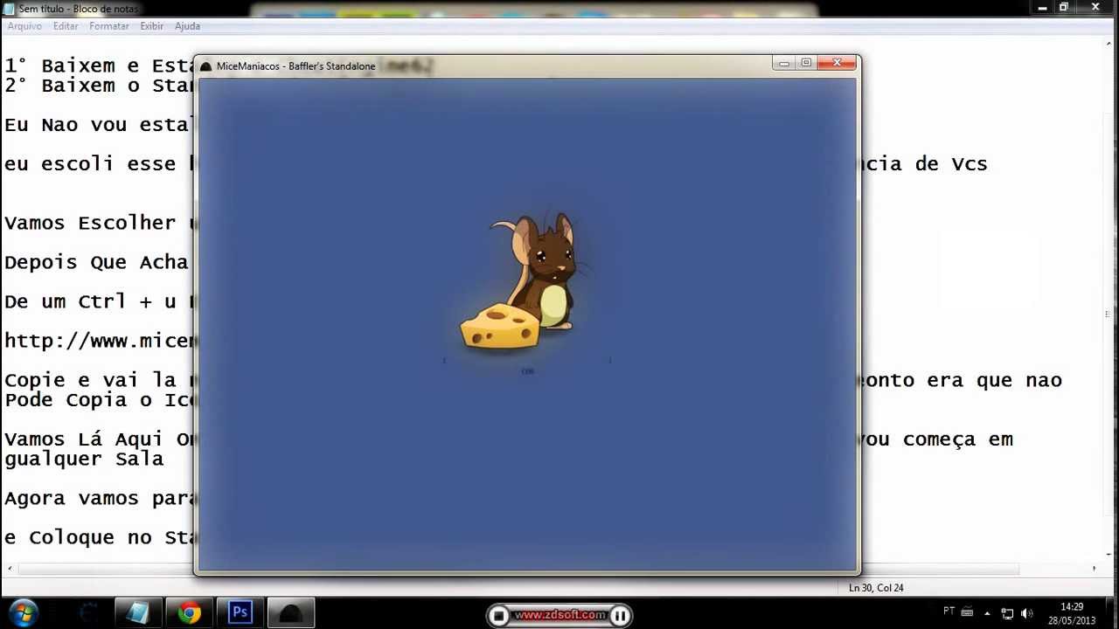1119x629 pixels.
Task: Click the PT language indicator in tray
Action: (949, 612)
